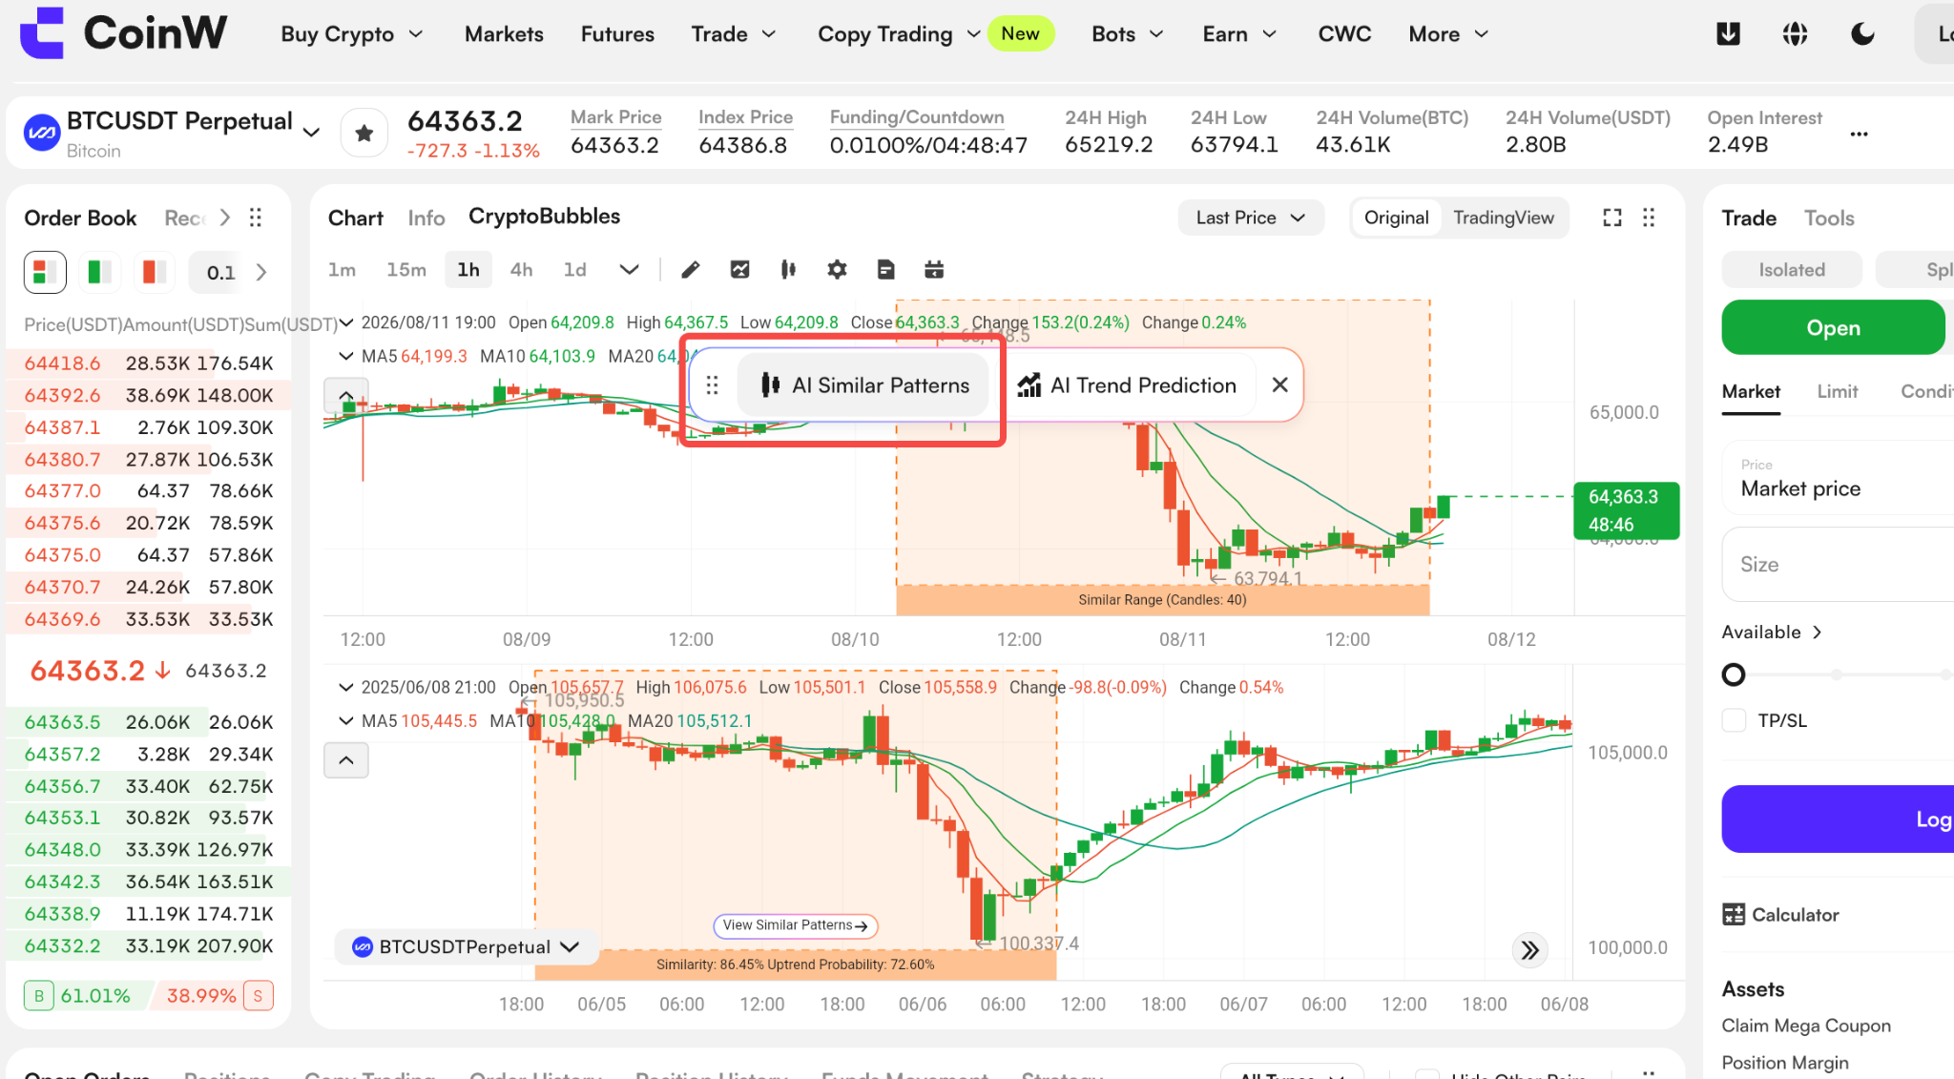Show buy orders only view
The width and height of the screenshot is (1954, 1079).
click(99, 272)
